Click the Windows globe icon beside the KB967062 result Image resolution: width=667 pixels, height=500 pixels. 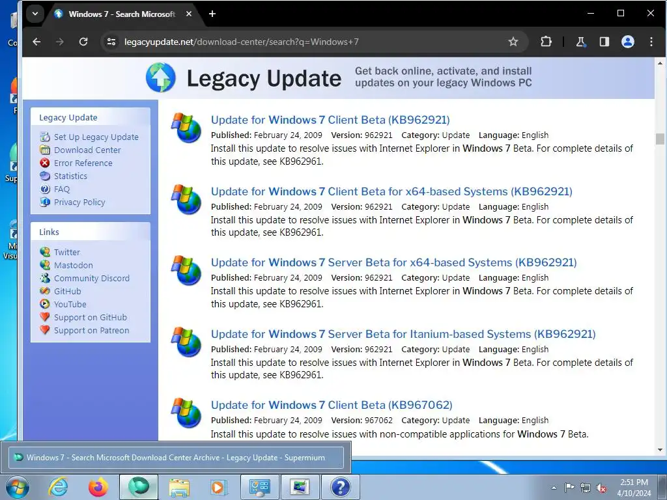click(186, 413)
